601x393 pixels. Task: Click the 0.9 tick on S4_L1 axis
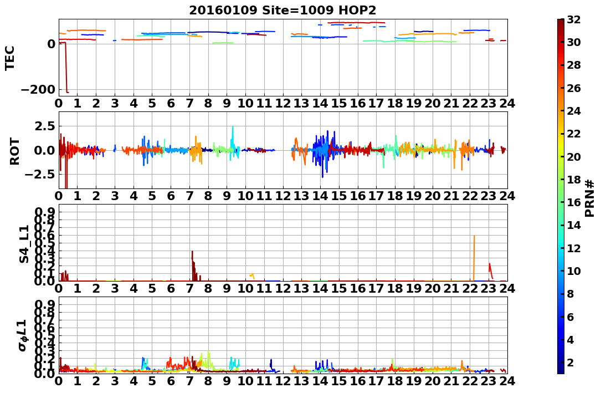pyautogui.click(x=45, y=212)
